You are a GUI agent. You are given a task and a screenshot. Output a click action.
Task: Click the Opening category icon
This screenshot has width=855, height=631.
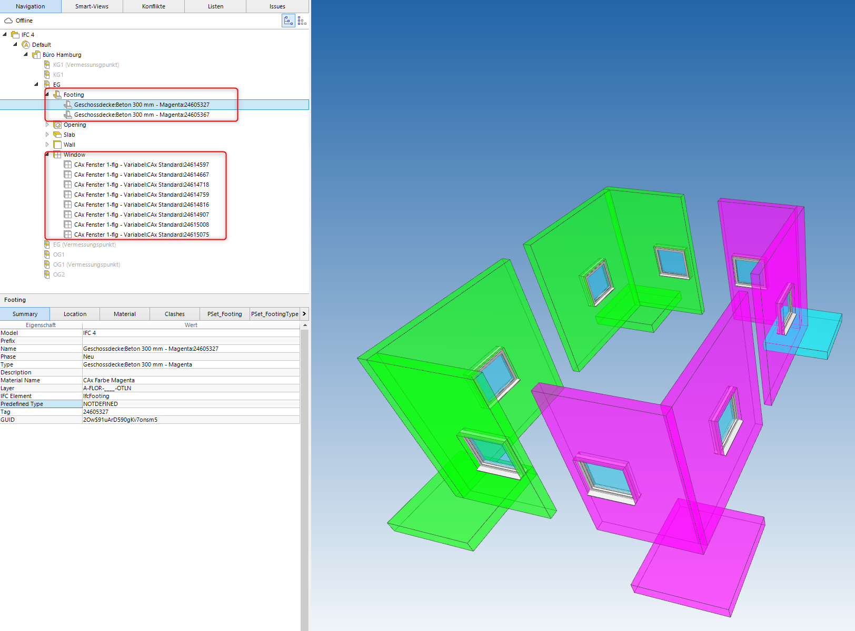(57, 125)
